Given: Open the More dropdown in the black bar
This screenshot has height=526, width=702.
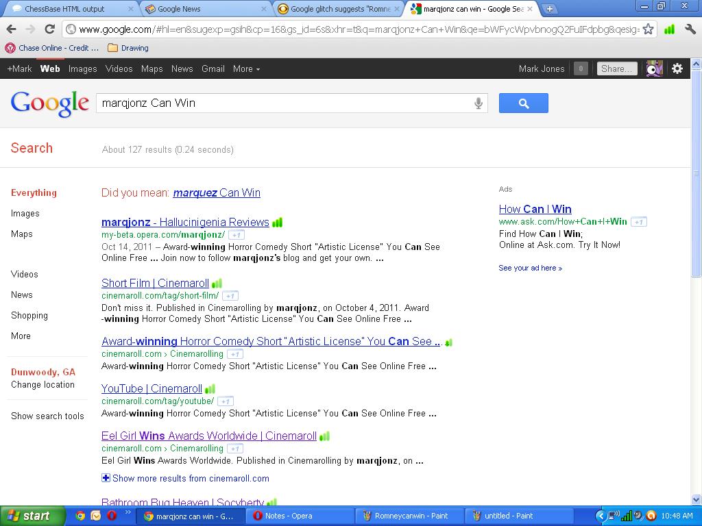Looking at the screenshot, I should coord(246,69).
